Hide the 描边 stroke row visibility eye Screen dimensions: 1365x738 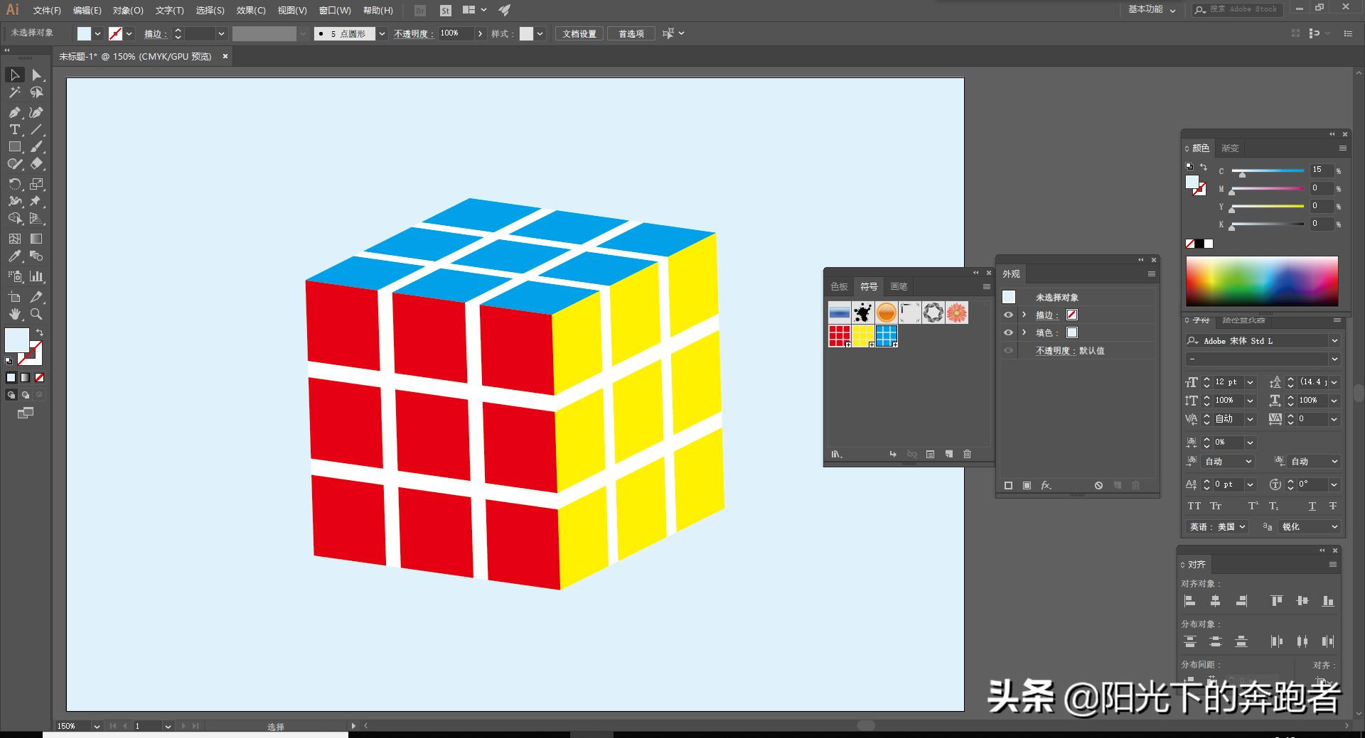tap(1008, 315)
